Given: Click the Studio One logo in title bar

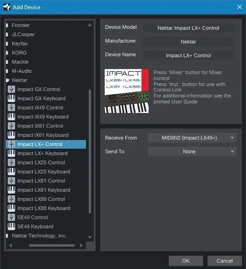Looking at the screenshot, I should point(7,7).
